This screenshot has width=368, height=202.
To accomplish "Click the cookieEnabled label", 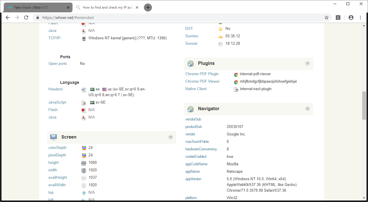I will pos(196,157).
